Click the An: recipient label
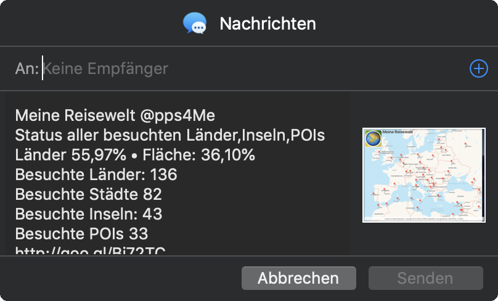 27,68
